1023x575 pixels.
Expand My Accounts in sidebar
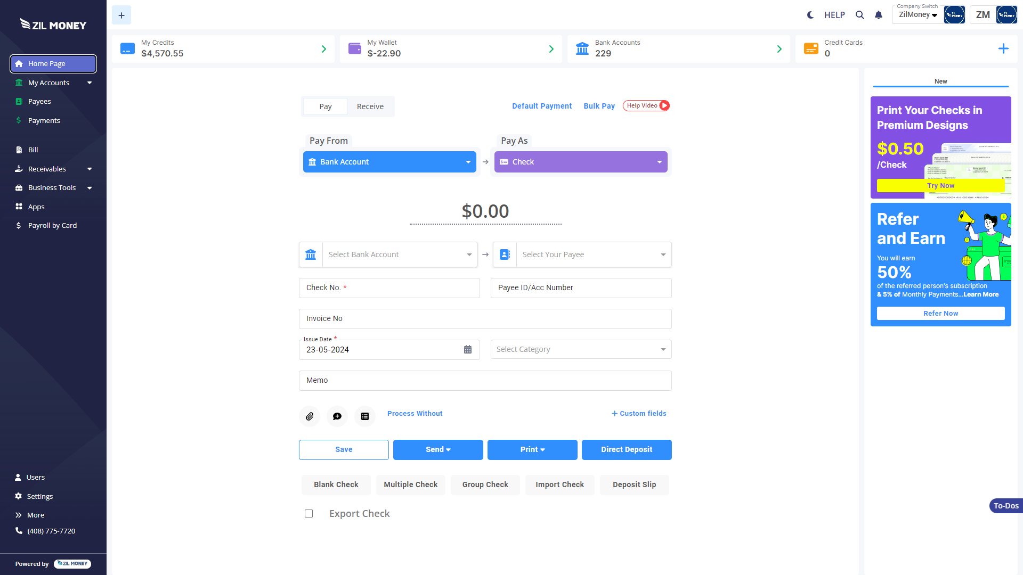(53, 83)
